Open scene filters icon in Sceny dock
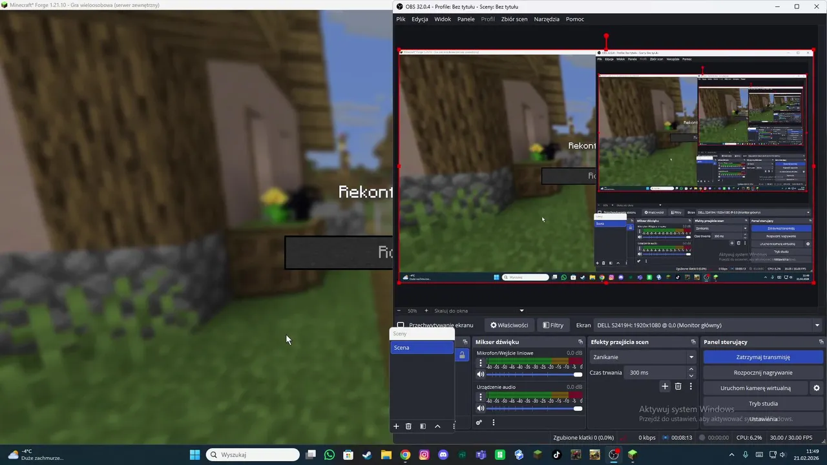This screenshot has width=827, height=465. pyautogui.click(x=423, y=426)
